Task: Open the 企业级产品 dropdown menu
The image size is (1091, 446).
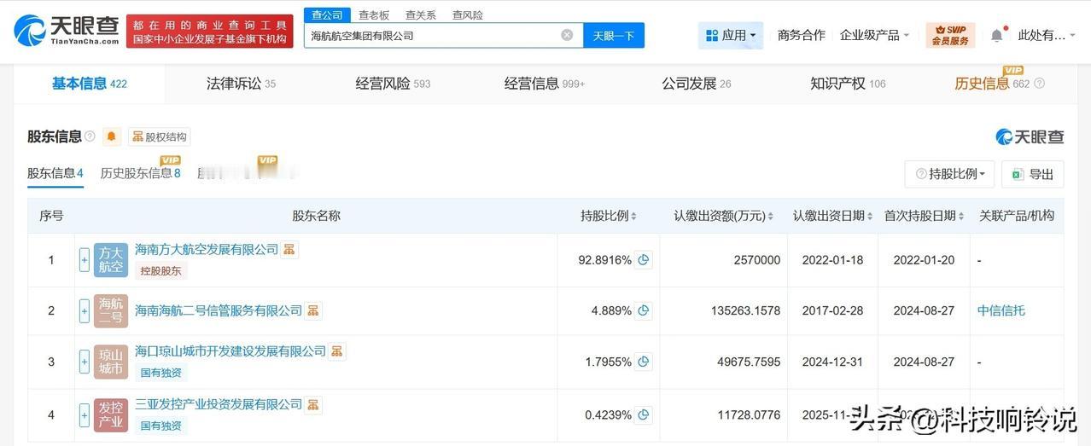Action: click(x=875, y=35)
